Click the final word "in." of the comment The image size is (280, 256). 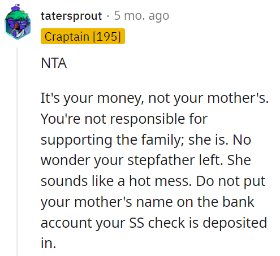(x=48, y=243)
